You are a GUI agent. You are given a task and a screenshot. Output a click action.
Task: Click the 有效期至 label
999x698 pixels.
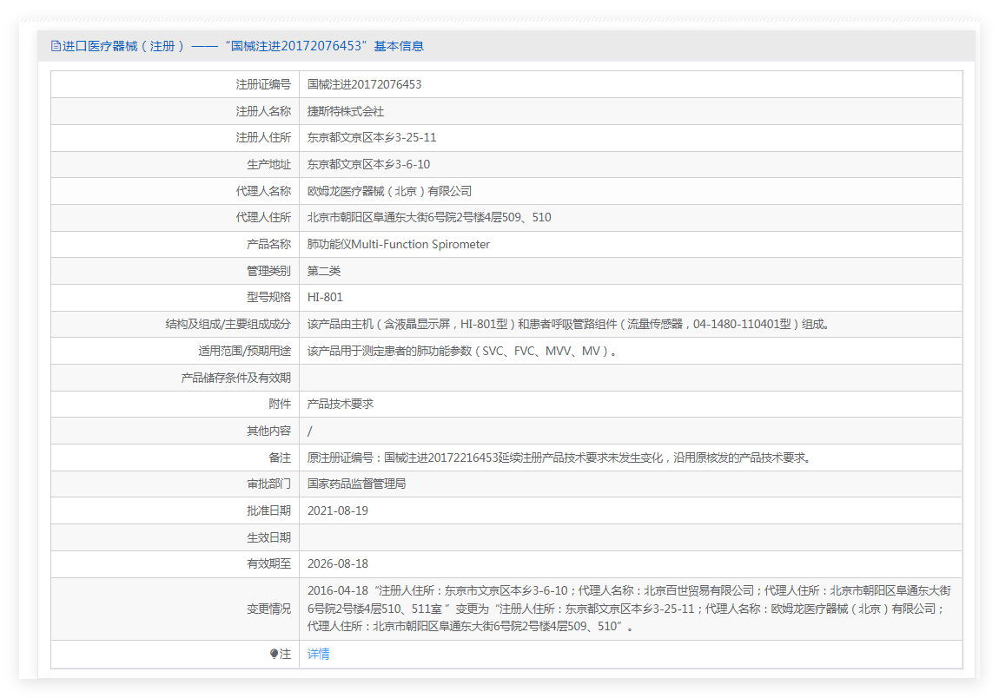[x=269, y=563]
